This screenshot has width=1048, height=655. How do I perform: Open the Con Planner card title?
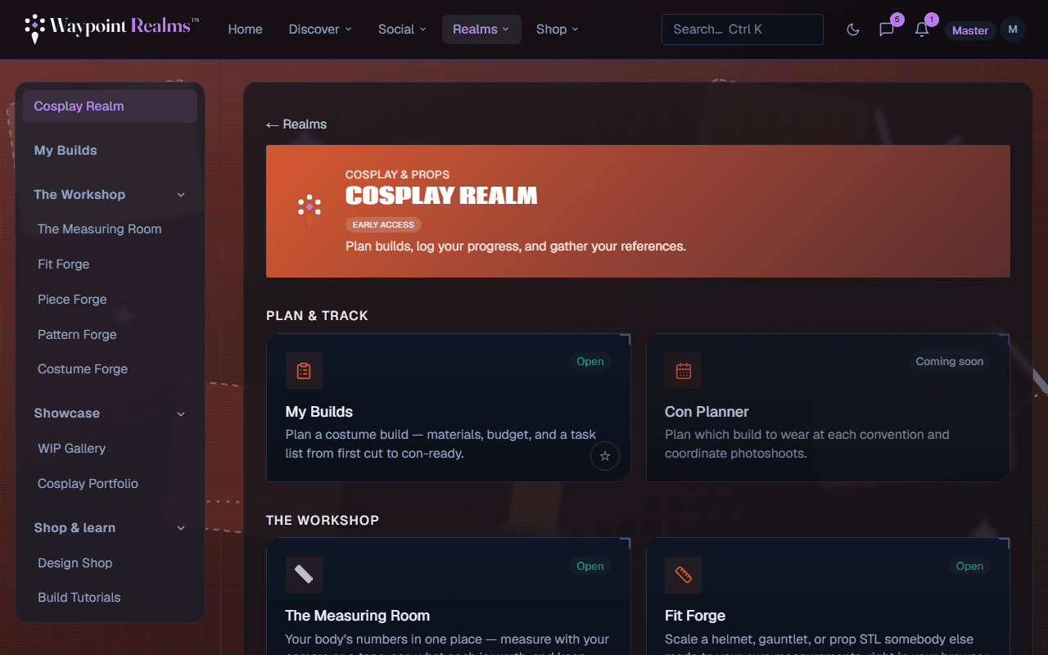click(x=707, y=412)
